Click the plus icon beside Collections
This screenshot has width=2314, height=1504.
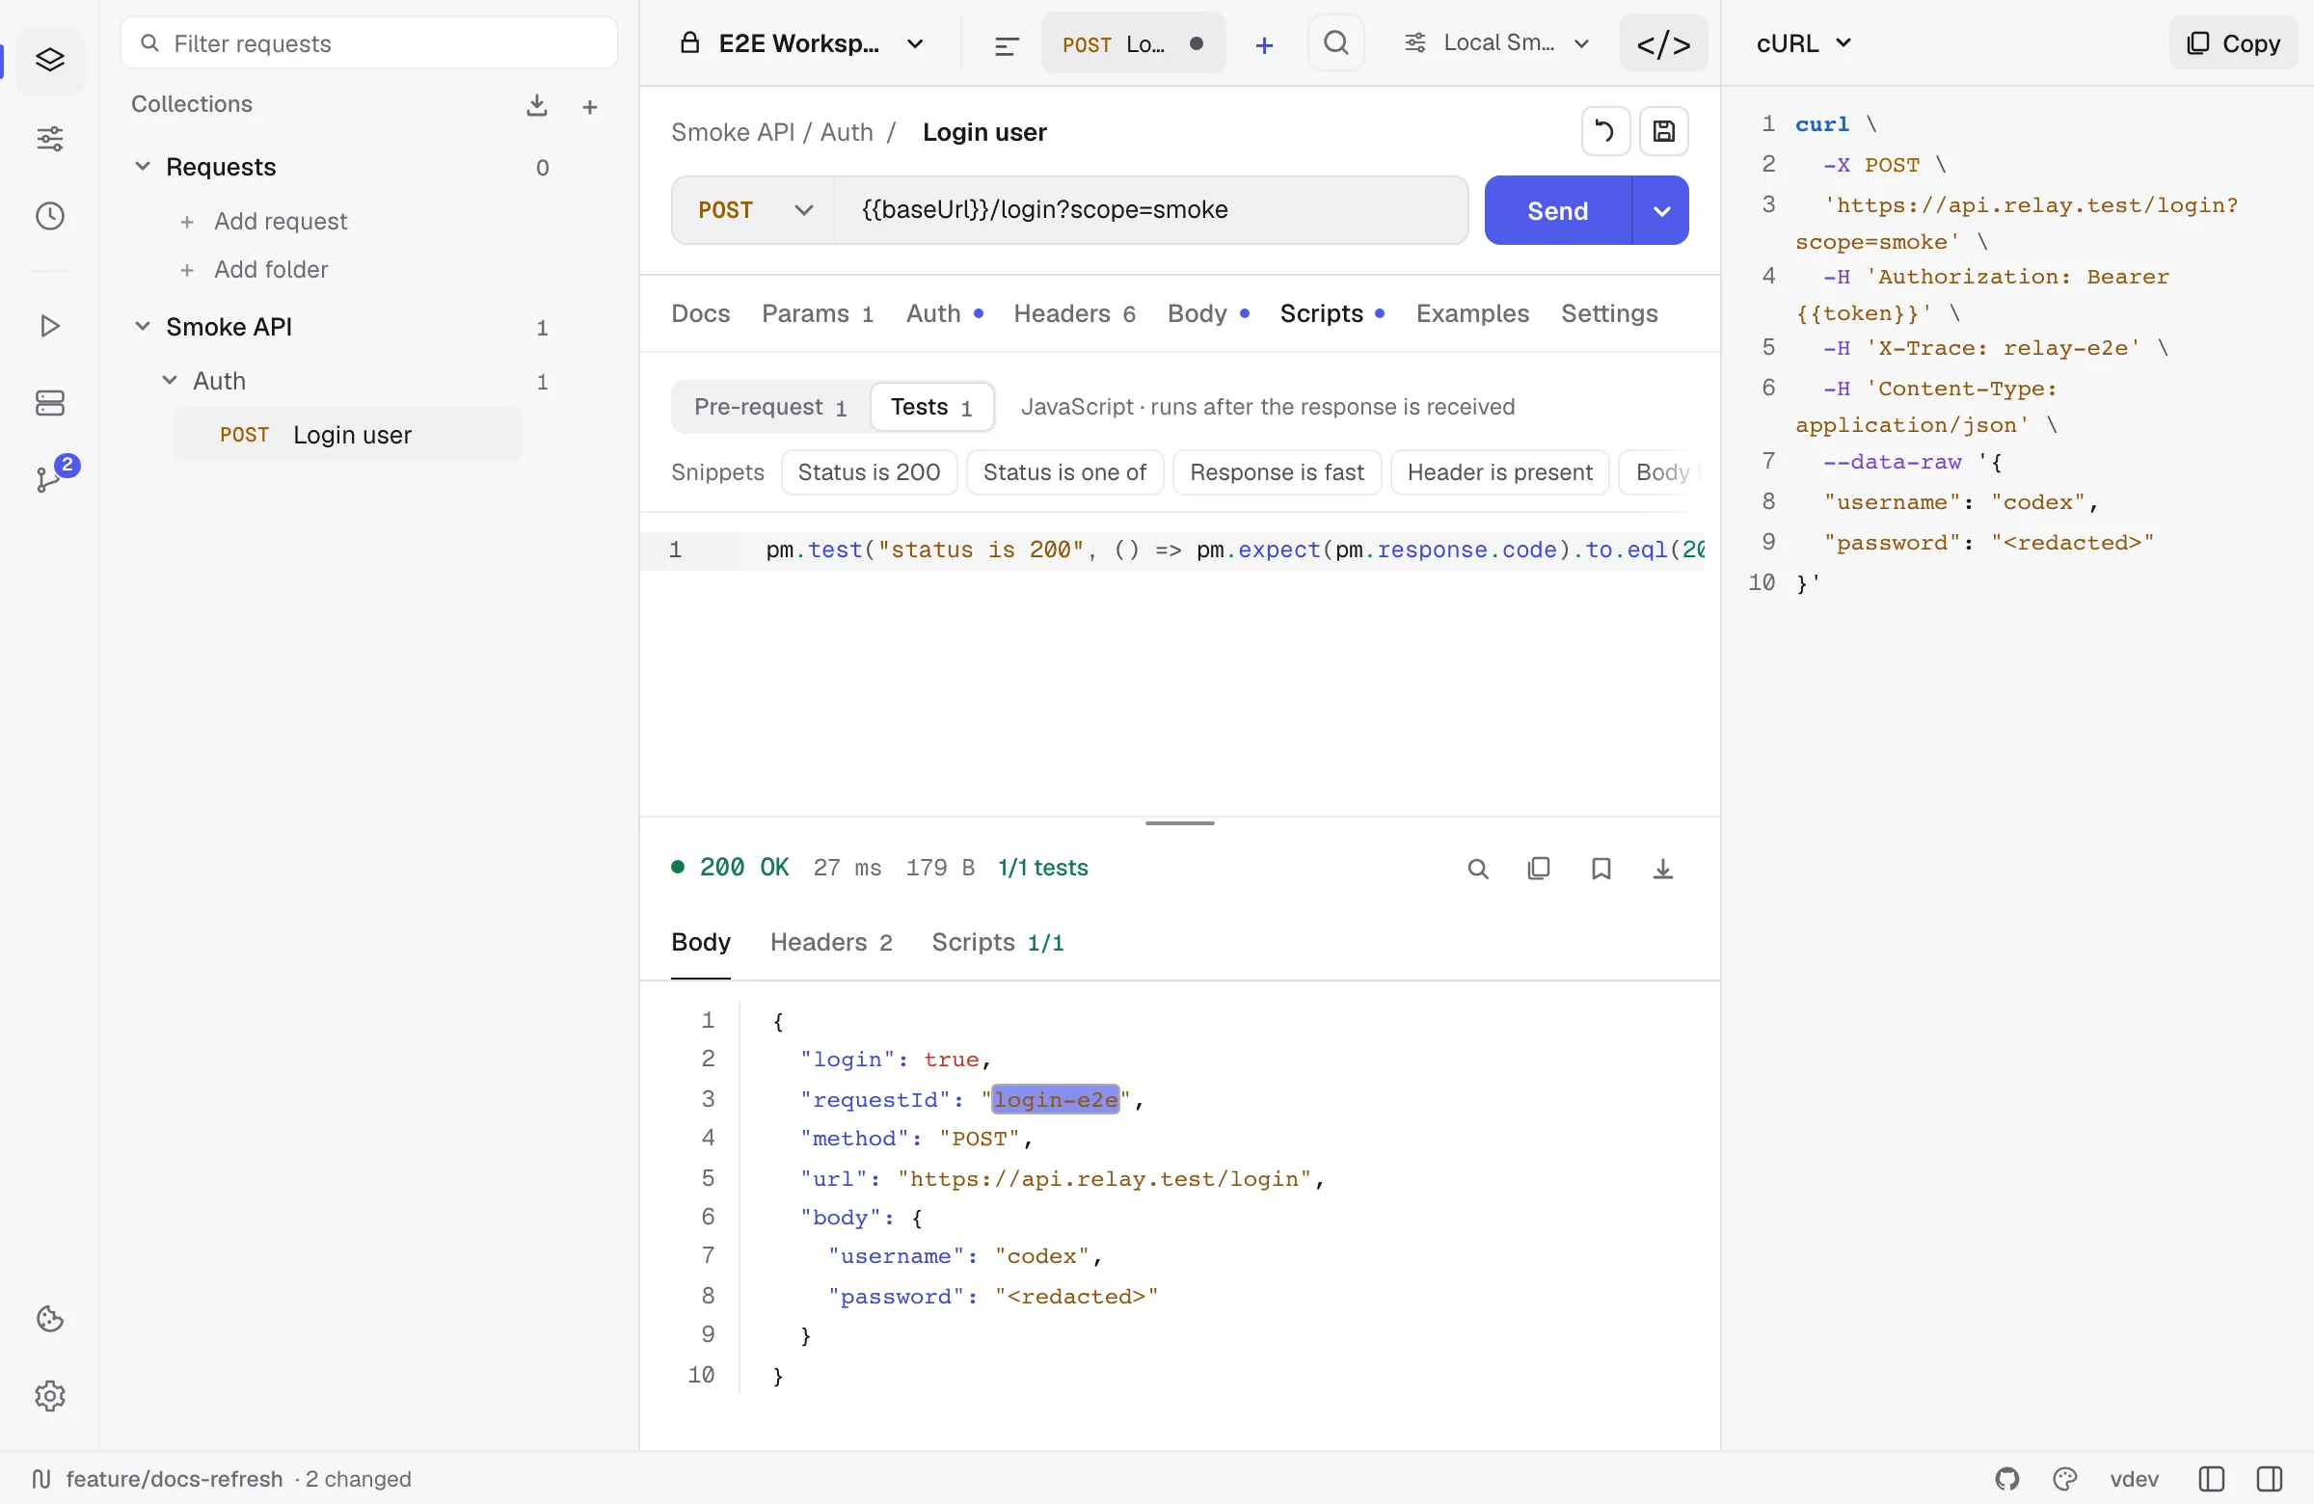click(589, 107)
